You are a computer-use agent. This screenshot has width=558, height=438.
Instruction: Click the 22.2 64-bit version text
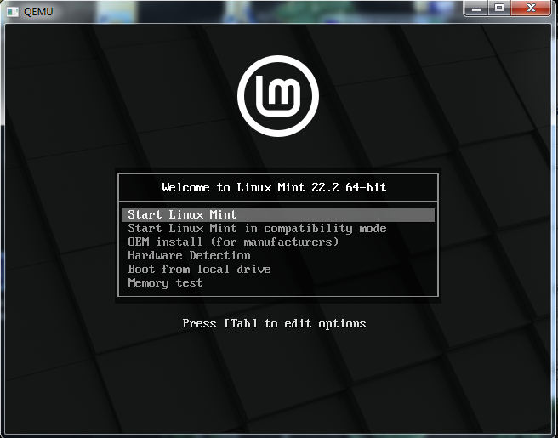click(353, 187)
